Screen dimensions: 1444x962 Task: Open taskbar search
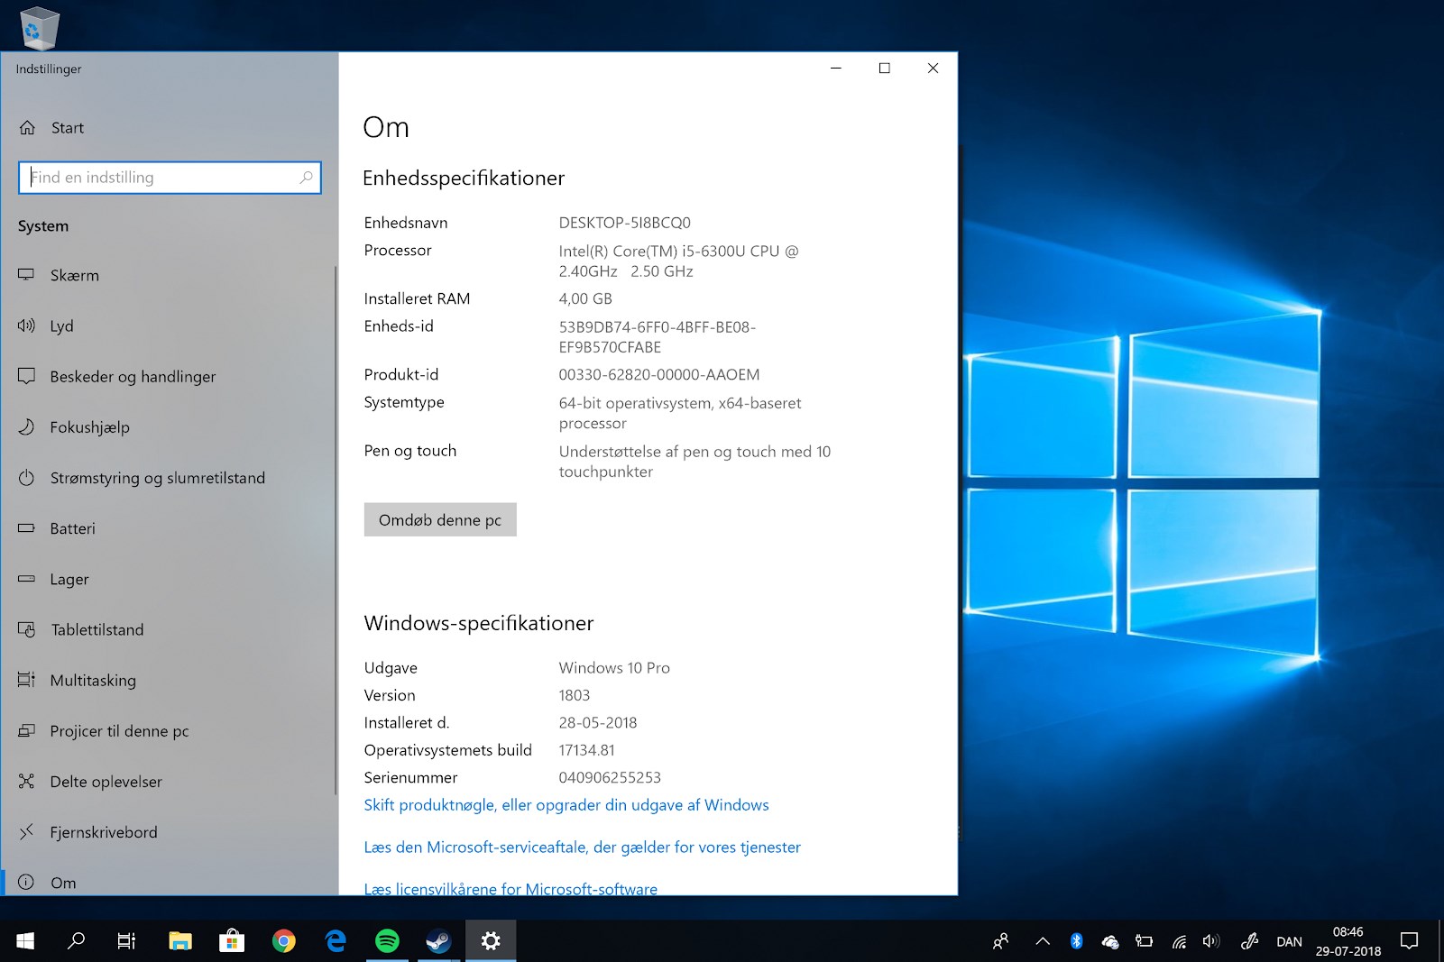[77, 941]
